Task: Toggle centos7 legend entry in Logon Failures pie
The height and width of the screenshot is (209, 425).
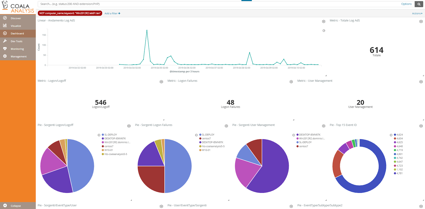Action: pos(206,138)
